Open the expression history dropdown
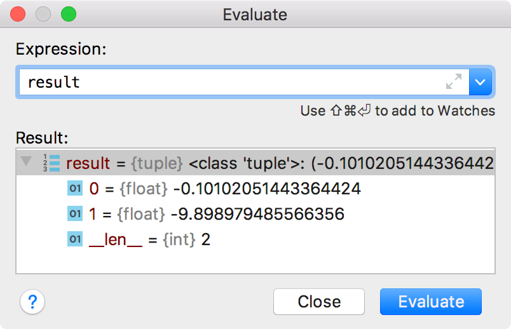 [x=480, y=82]
